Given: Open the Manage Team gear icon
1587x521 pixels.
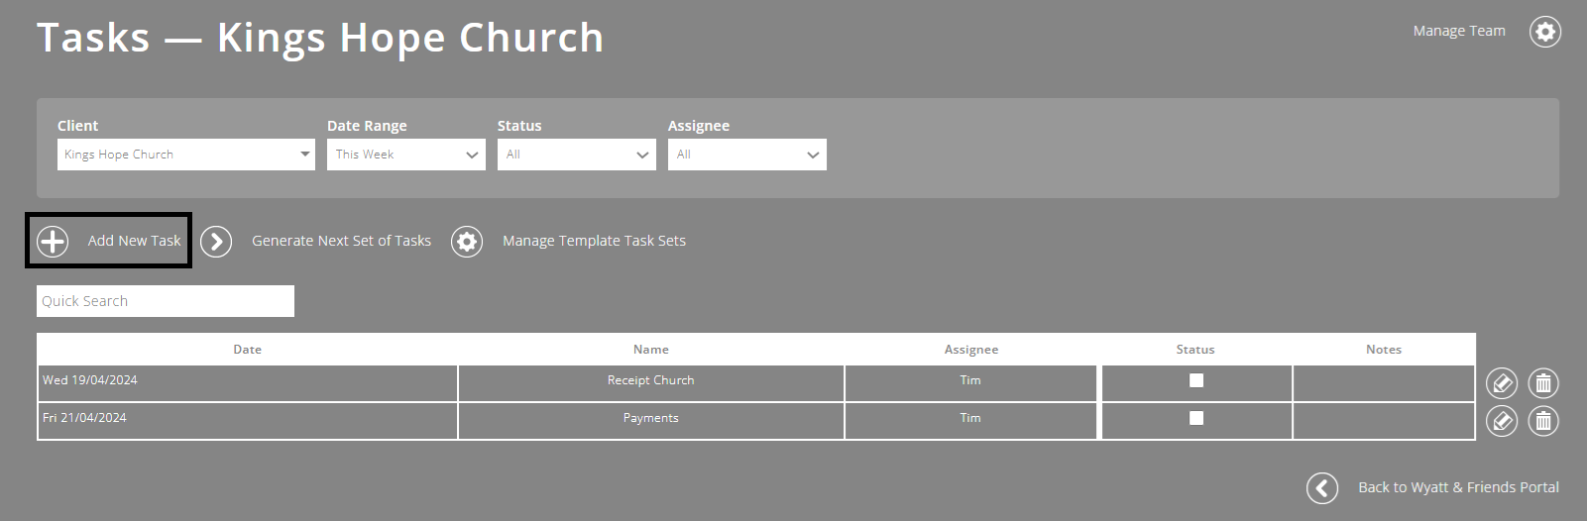Looking at the screenshot, I should coord(1545,32).
